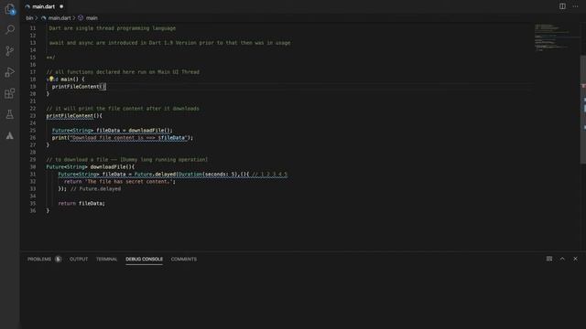Click 'Dart are single thread' comment line
Viewport: 586px width, 329px height.
pyautogui.click(x=112, y=28)
